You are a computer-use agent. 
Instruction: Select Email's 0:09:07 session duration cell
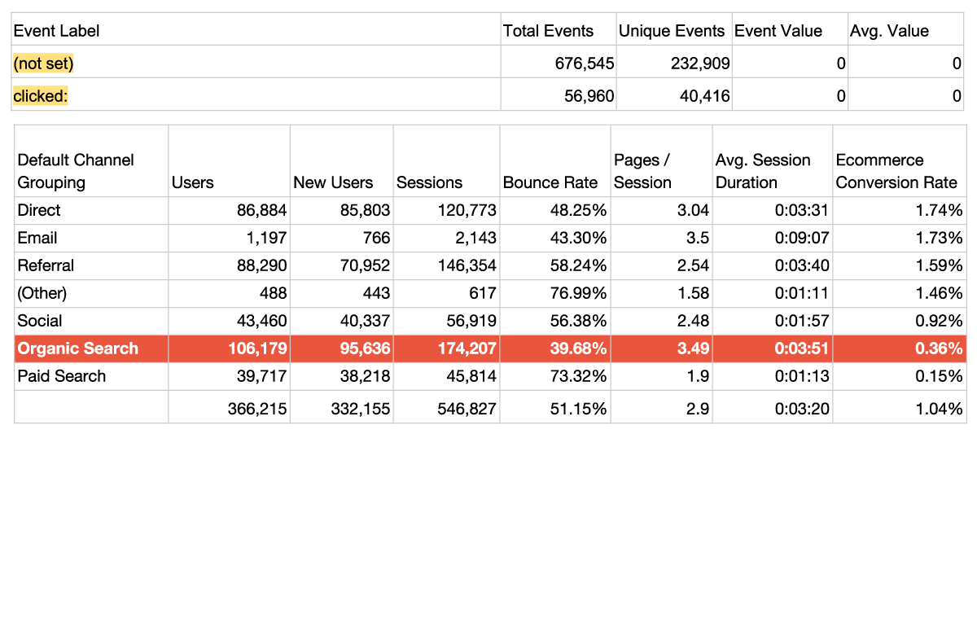[801, 238]
